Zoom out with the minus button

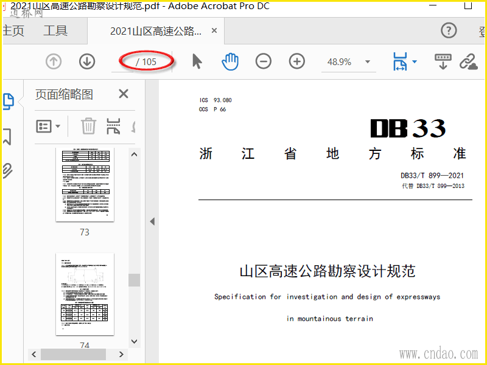pos(264,61)
